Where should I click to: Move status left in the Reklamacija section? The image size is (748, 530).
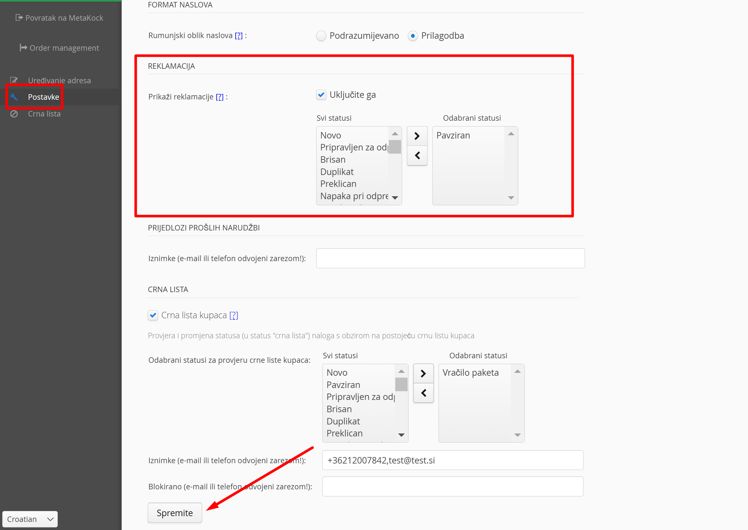click(x=417, y=156)
